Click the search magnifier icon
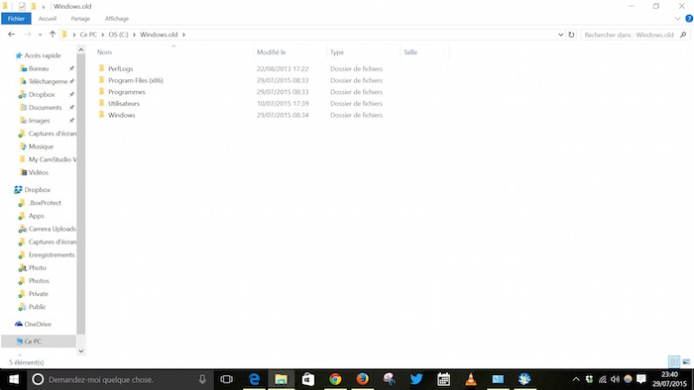This screenshot has height=390, width=694. tap(683, 35)
